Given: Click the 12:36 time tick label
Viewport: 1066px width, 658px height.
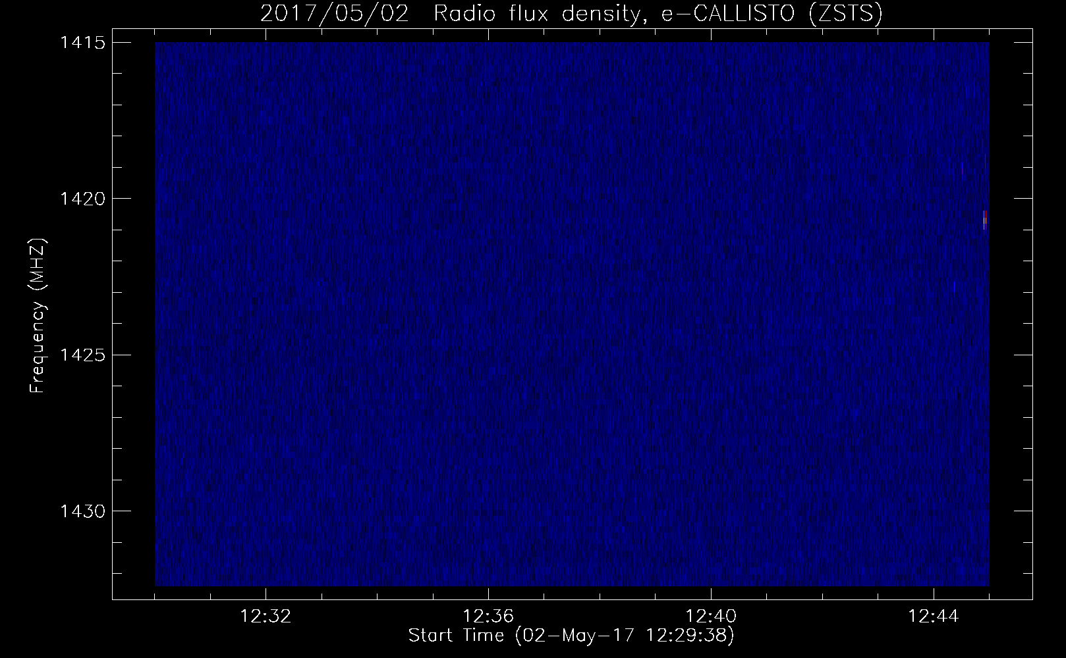Looking at the screenshot, I should tap(488, 617).
